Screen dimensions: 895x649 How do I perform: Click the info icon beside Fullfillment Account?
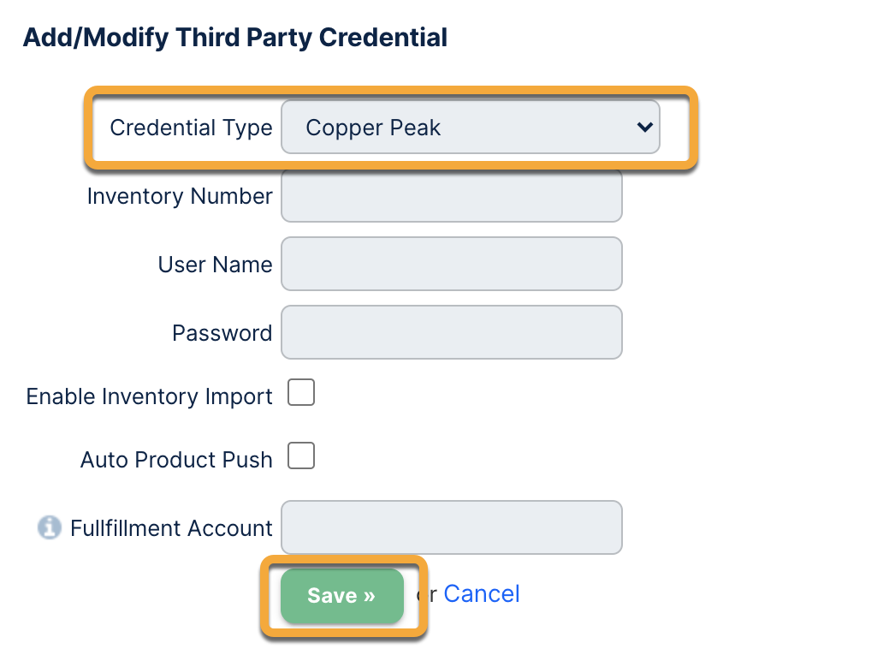pos(50,527)
